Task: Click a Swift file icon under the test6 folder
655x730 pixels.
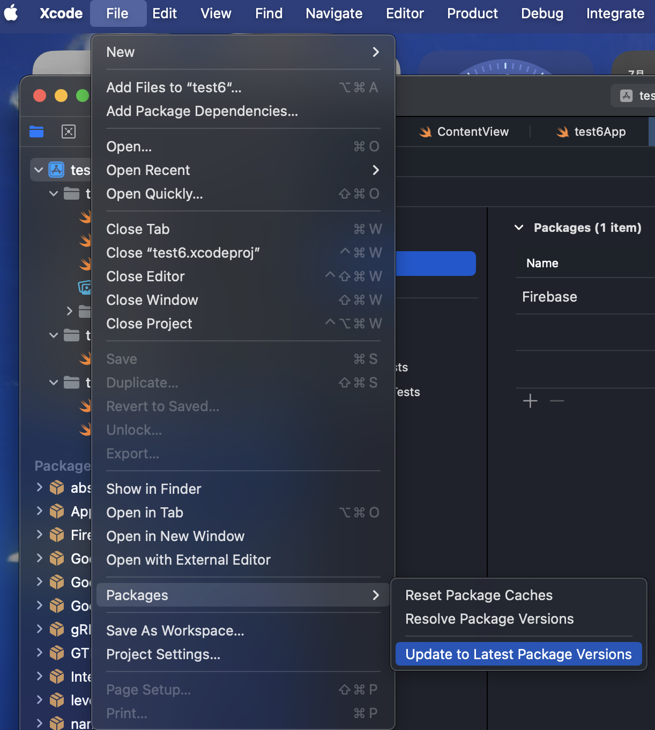Action: pos(85,217)
